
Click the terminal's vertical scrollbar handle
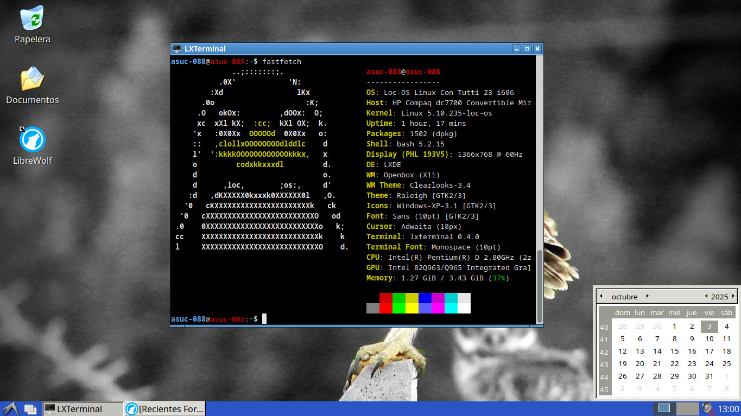tap(539, 285)
